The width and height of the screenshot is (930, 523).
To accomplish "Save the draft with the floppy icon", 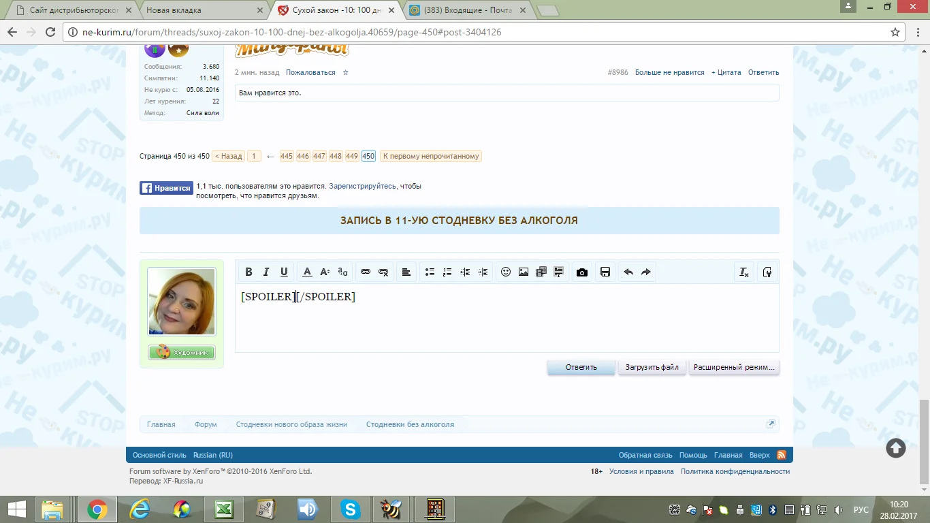I will click(605, 272).
